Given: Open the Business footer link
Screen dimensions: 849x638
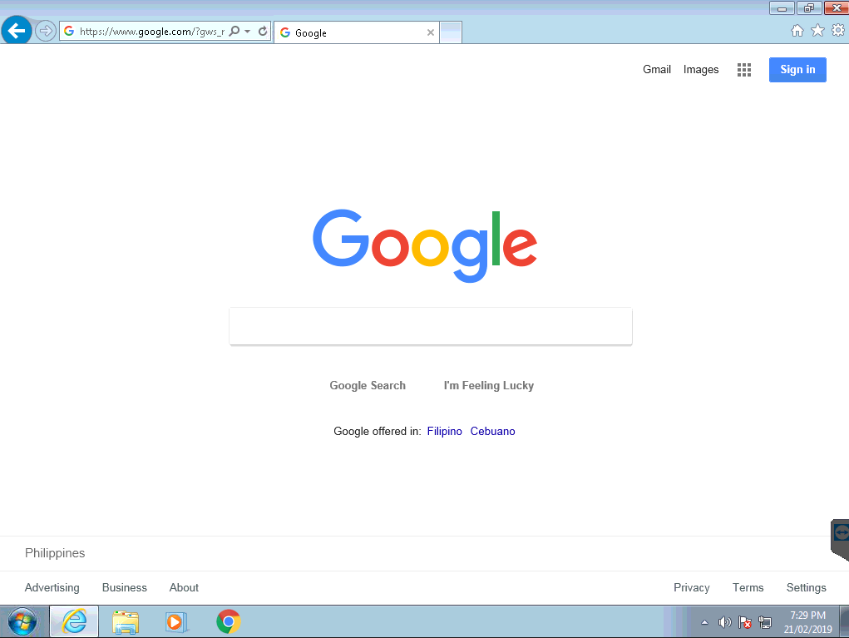Looking at the screenshot, I should tap(125, 587).
